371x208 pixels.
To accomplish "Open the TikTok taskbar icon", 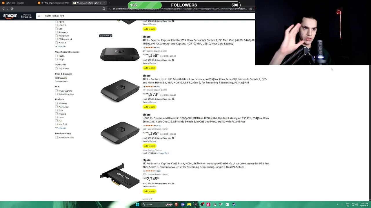I will pyautogui.click(x=208, y=205).
